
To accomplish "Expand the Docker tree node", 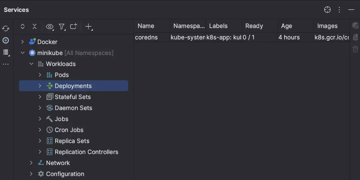I will point(22,42).
